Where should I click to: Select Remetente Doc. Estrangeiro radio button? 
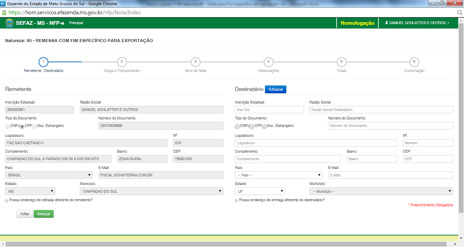(34, 126)
